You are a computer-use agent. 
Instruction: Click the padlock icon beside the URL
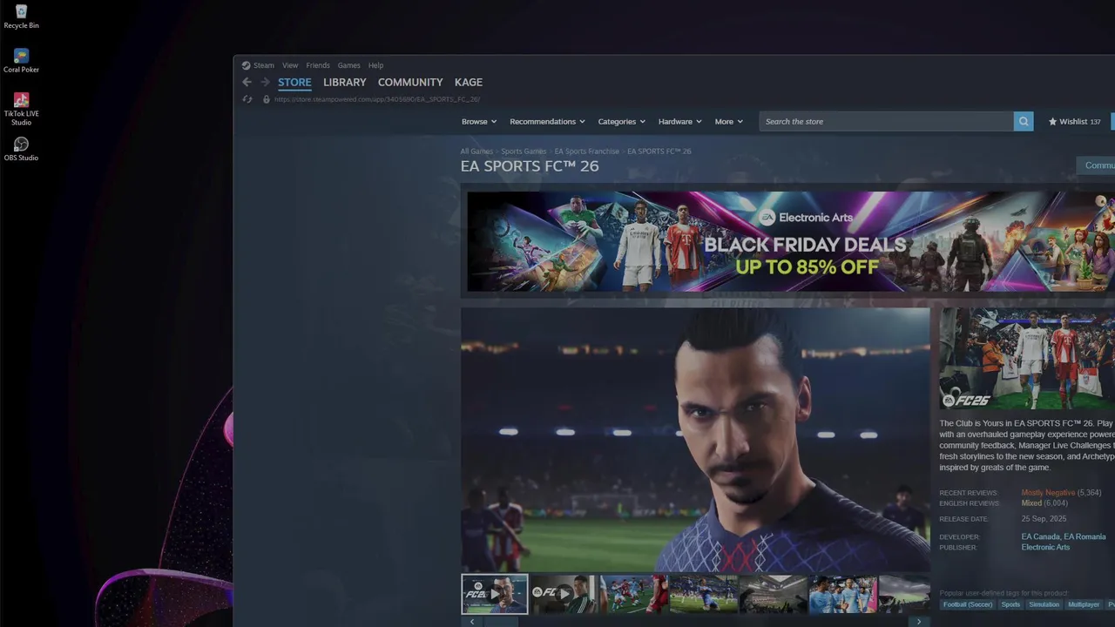pyautogui.click(x=267, y=99)
